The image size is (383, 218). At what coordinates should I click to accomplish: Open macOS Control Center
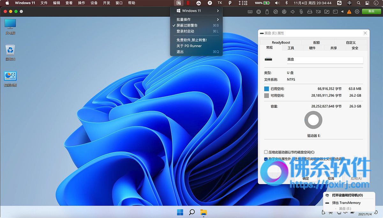click(x=367, y=3)
